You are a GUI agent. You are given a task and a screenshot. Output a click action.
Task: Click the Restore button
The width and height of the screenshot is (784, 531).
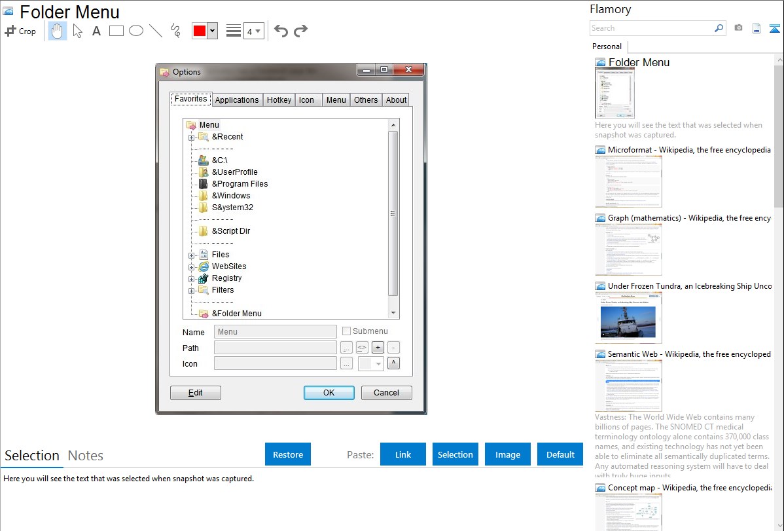coord(288,454)
